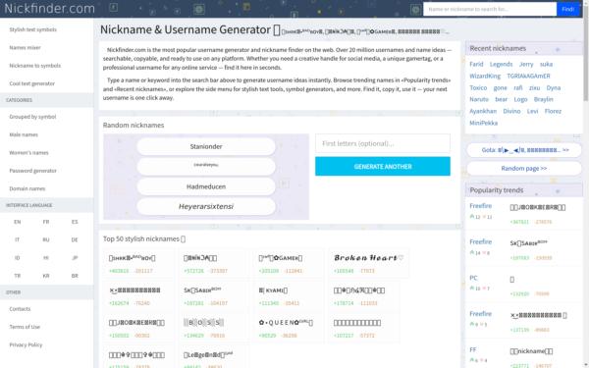Switch interface language to EN
The image size is (589, 368).
[18, 222]
